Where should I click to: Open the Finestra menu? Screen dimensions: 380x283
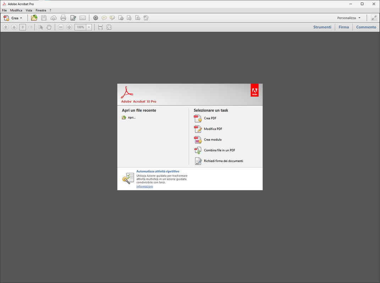[x=41, y=10]
